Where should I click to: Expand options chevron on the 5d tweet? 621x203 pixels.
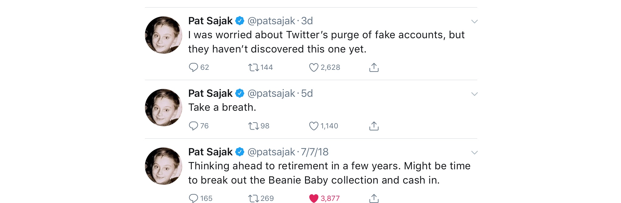[474, 94]
